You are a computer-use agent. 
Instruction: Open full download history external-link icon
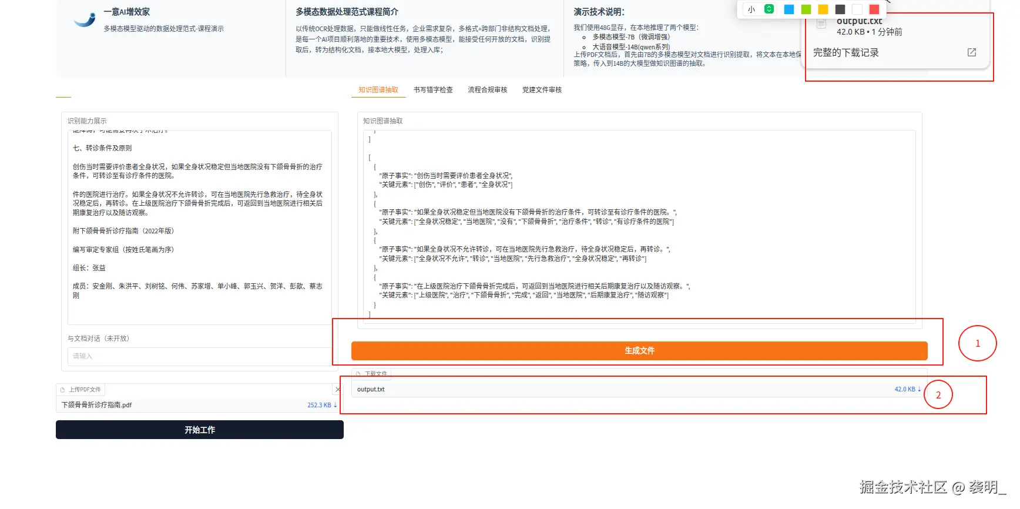click(972, 52)
